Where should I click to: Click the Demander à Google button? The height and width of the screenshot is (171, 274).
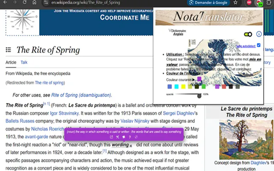click(x=208, y=3)
